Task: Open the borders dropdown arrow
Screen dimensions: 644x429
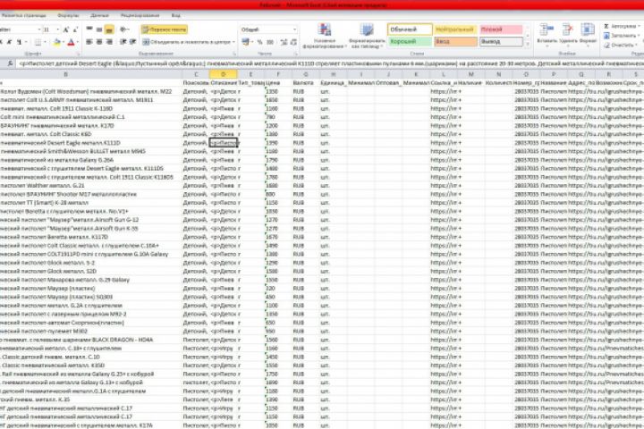Action: click(45, 42)
